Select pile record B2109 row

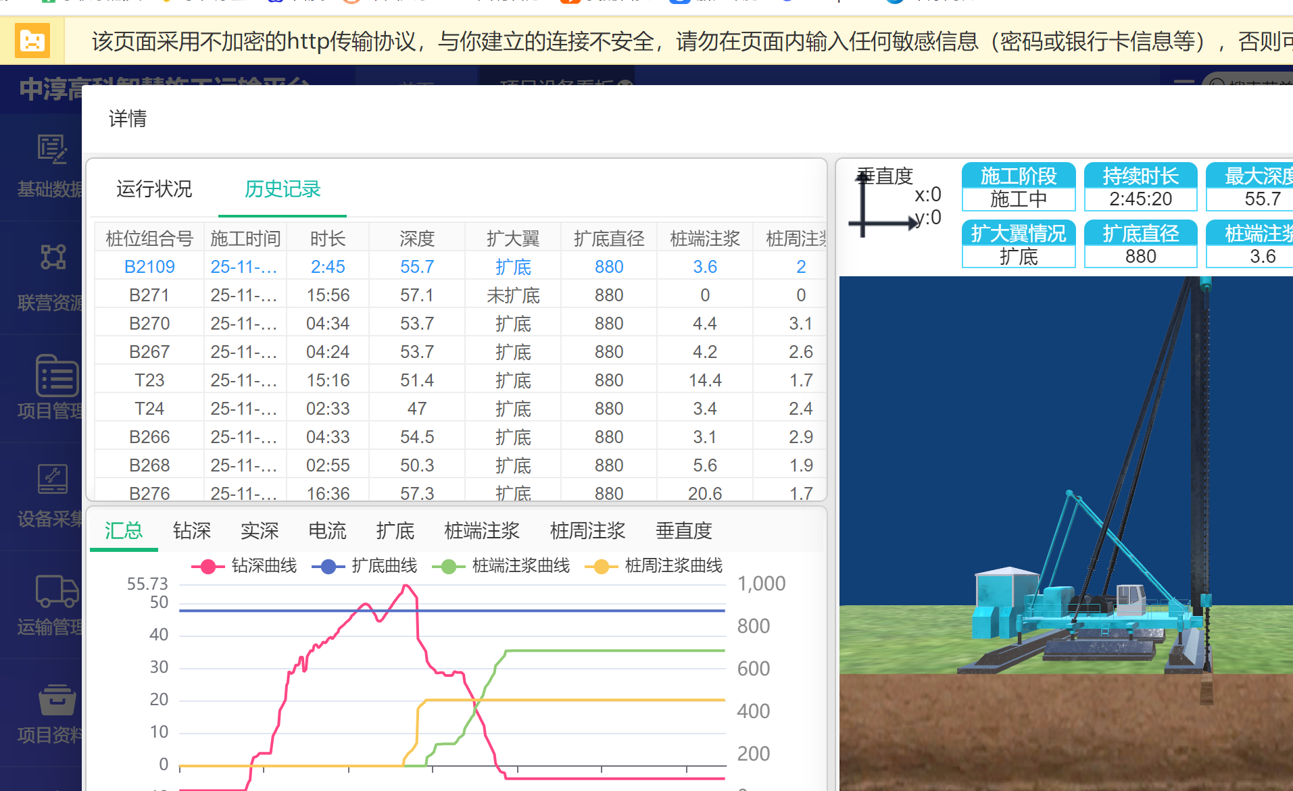click(149, 267)
